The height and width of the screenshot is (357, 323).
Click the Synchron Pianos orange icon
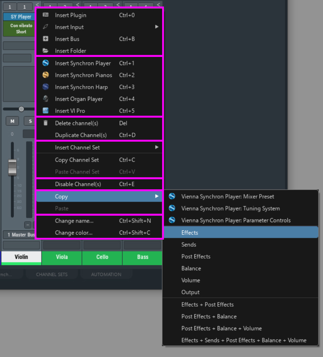click(x=46, y=75)
